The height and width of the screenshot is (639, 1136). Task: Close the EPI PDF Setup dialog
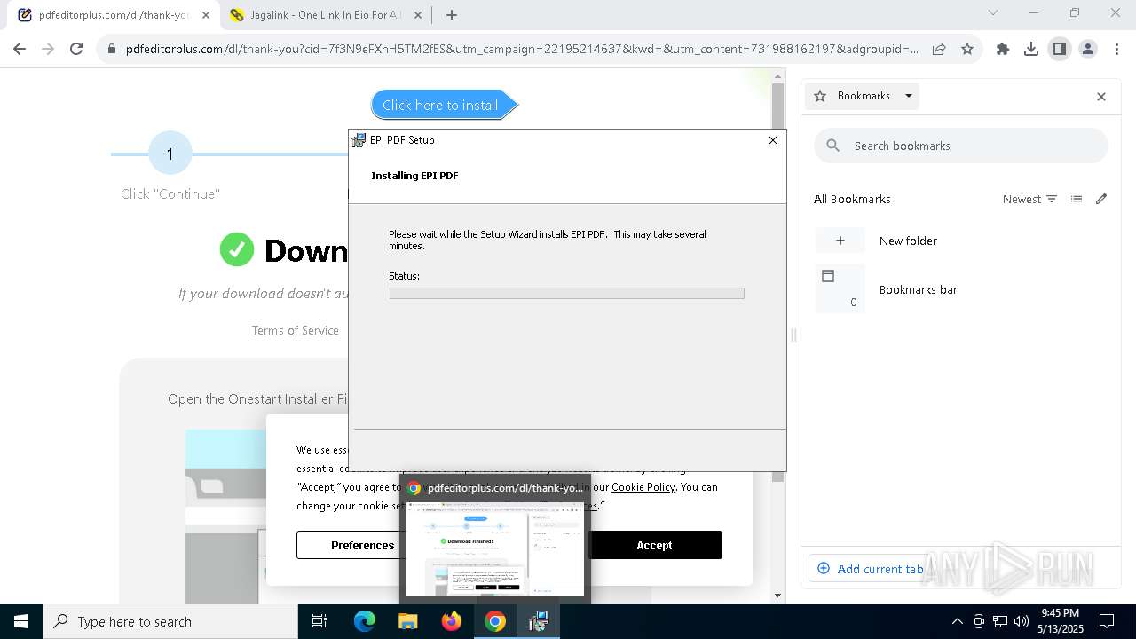tap(773, 140)
